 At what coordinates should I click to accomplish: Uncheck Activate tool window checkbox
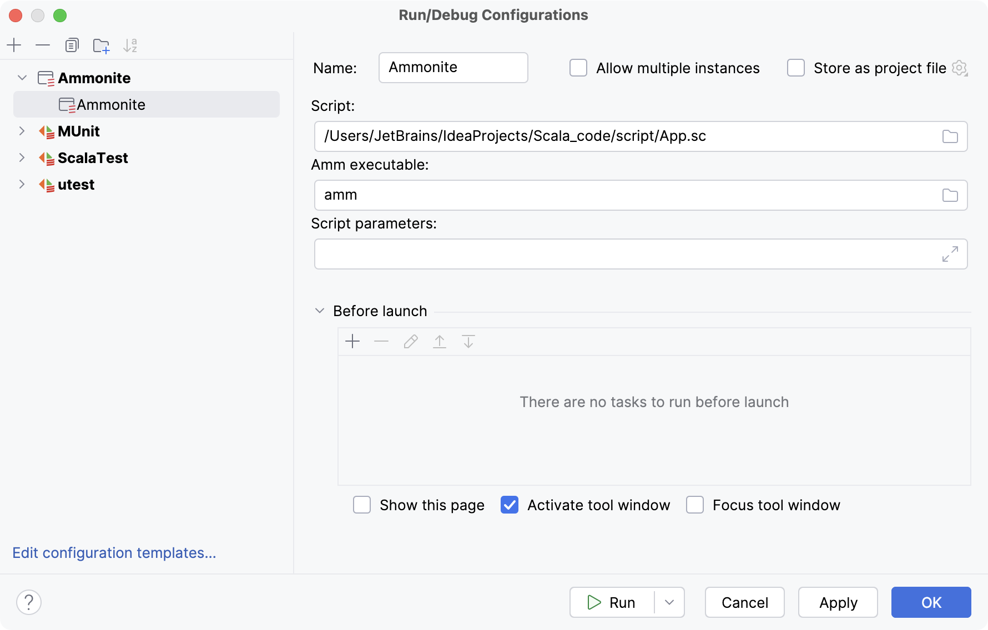(510, 505)
